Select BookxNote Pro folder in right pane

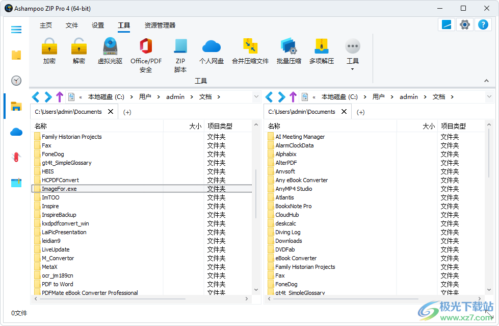pos(375,206)
